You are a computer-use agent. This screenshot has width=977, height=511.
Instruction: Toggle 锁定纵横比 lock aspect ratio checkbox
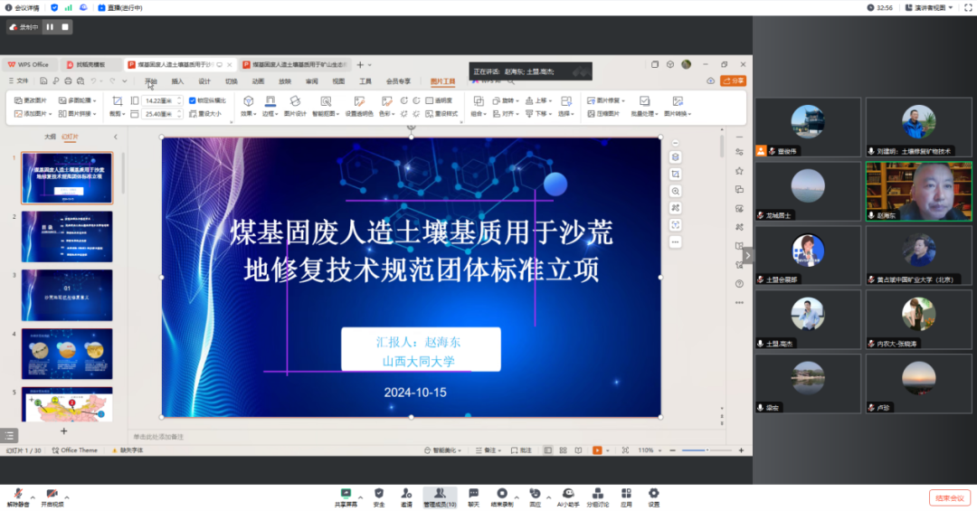point(193,100)
